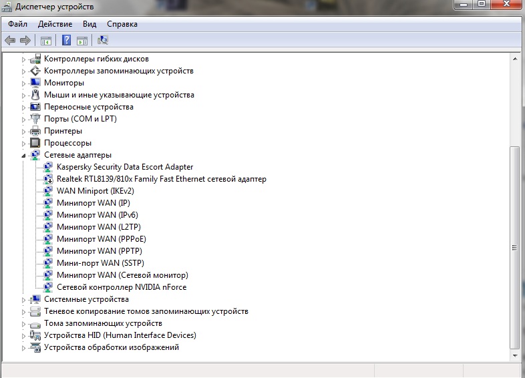Click the vertical scrollbar thumb
The height and width of the screenshot is (378, 525).
514,248
